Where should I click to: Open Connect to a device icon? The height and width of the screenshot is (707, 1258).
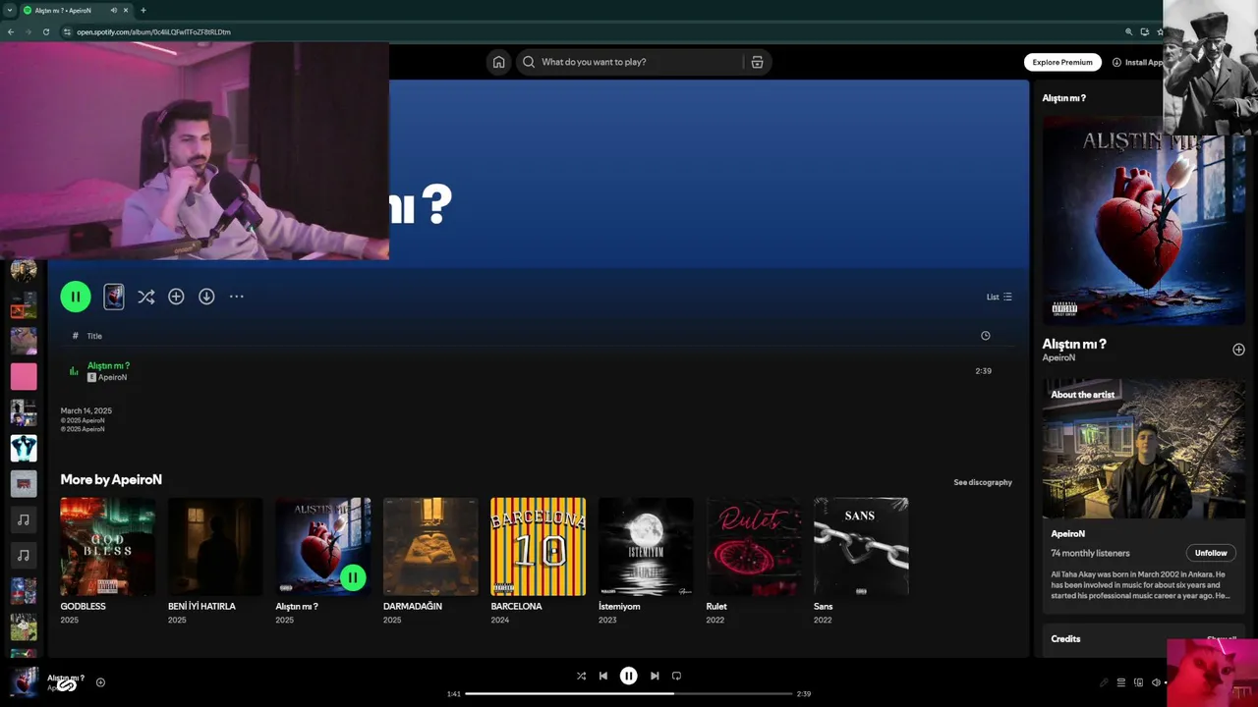tap(1138, 682)
